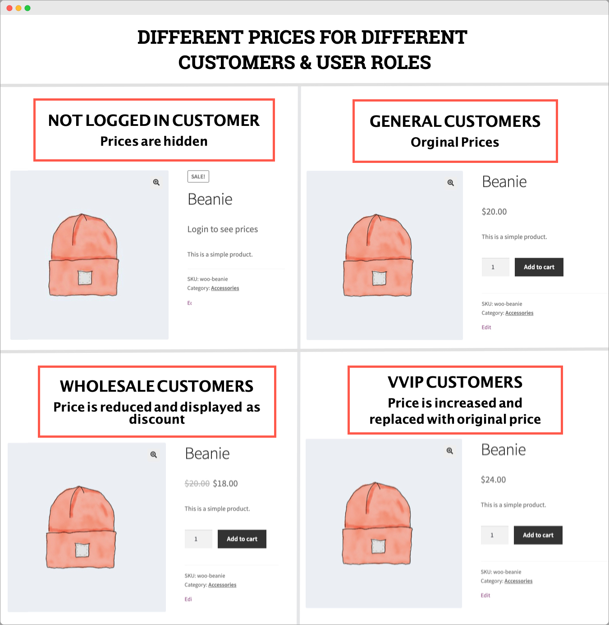
Task: Open the Beanie product image for not-logged-in customers
Action: 89,255
